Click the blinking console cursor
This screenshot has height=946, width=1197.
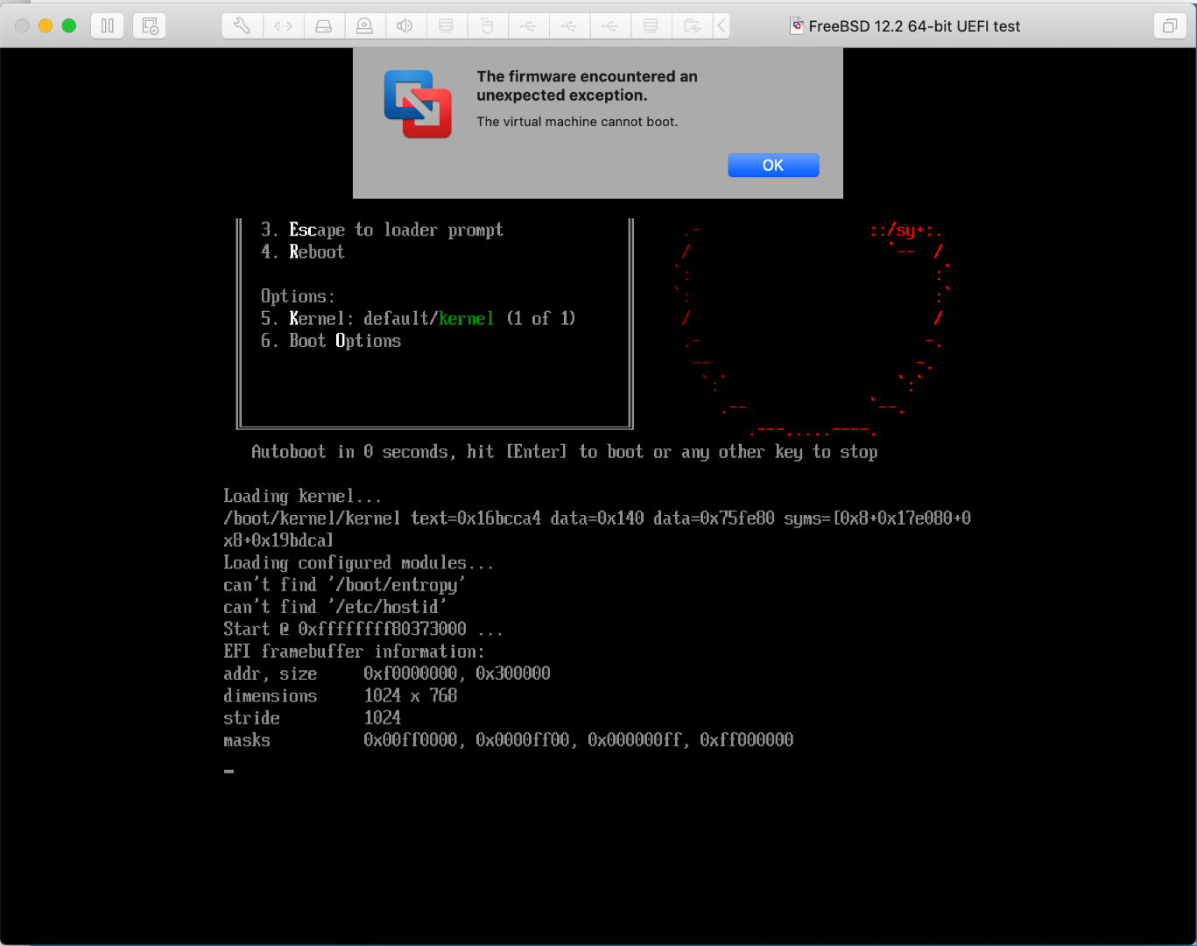(229, 771)
